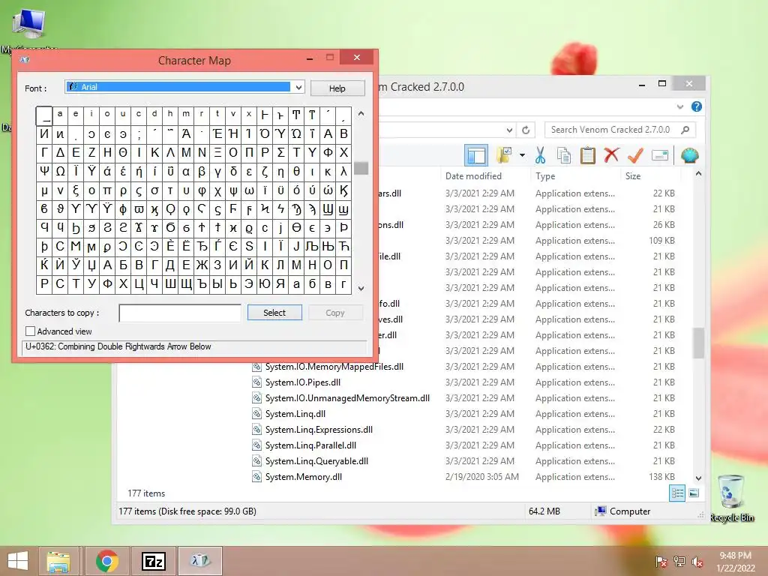Click the 2/19/2020 3:05 AM date cell
The width and height of the screenshot is (768, 576).
[482, 476]
